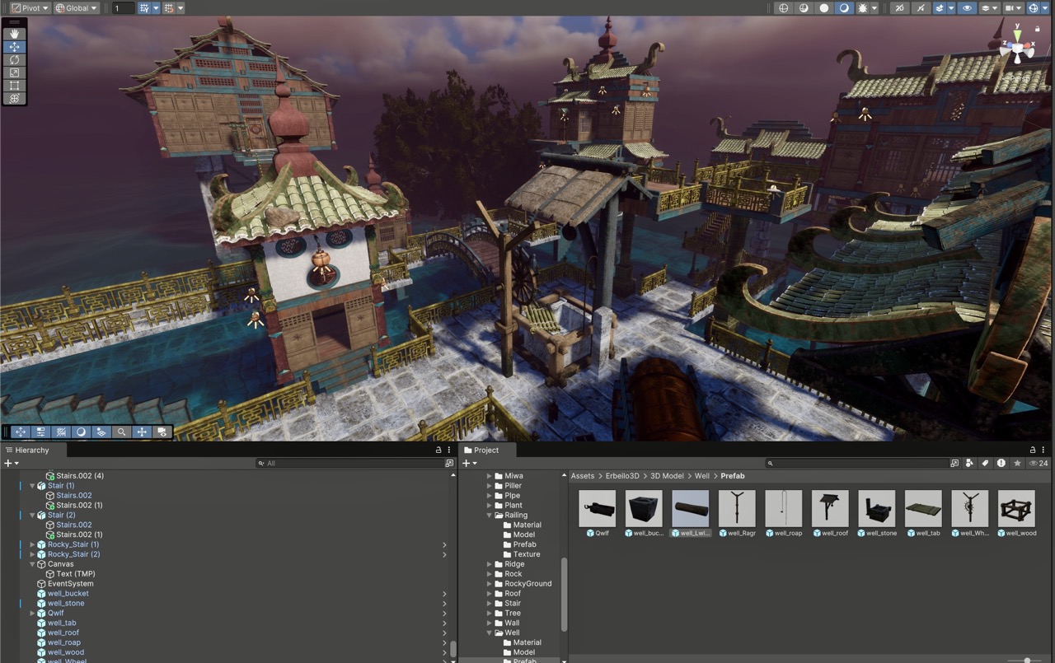1055x663 pixels.
Task: Click the debug draw mode bug icon
Action: tap(862, 8)
